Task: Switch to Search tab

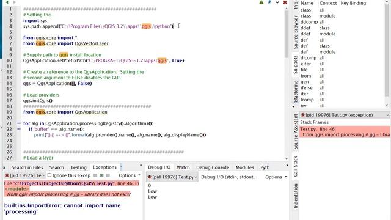Action: [57, 167]
